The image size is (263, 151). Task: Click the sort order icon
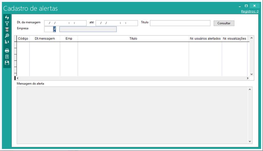7,42
